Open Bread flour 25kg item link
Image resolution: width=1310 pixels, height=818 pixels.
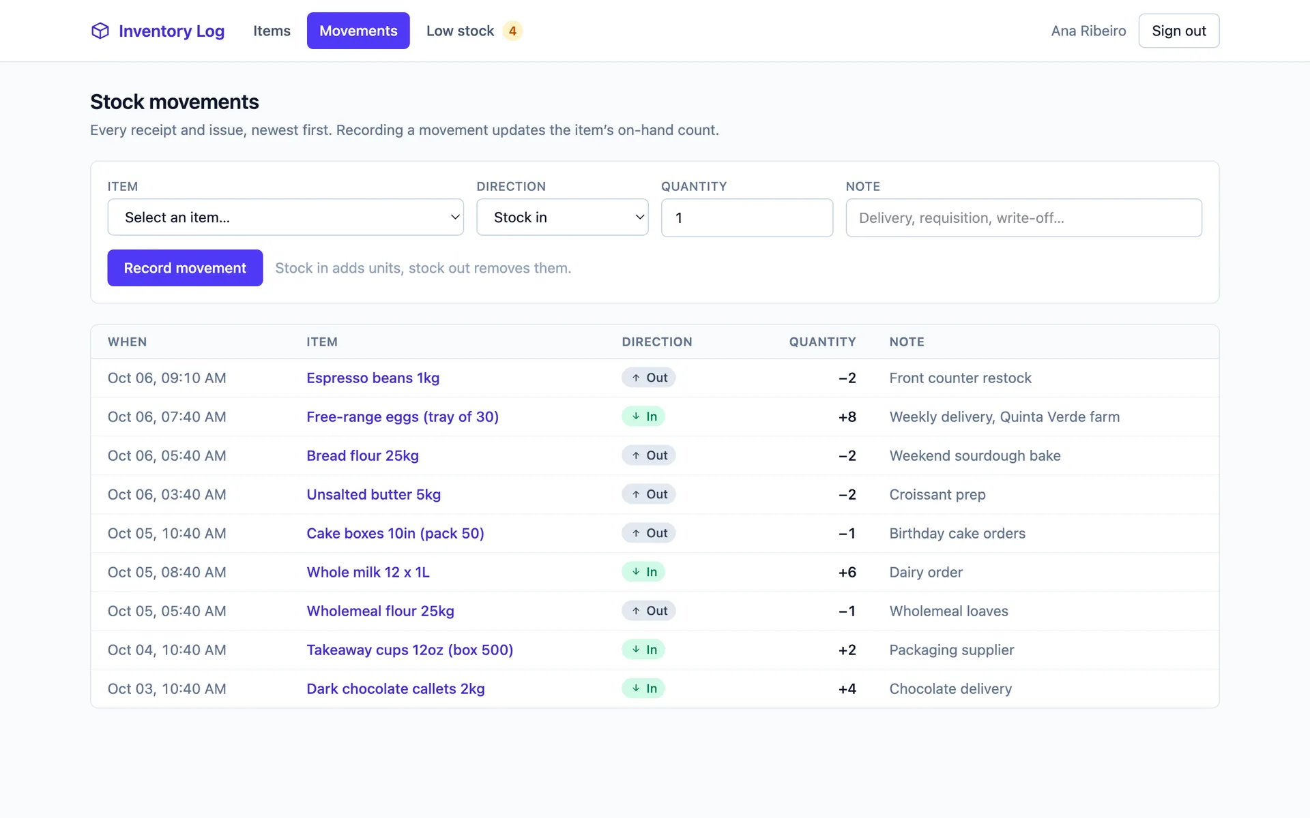tap(363, 455)
